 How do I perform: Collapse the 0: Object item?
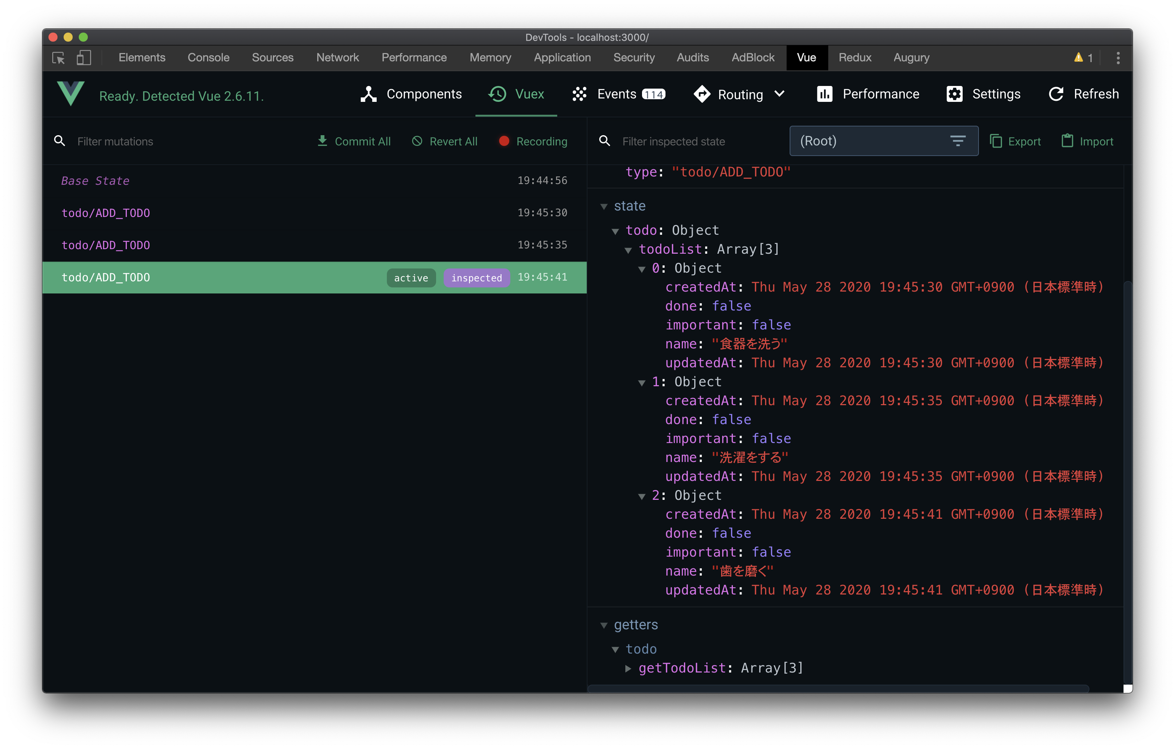[x=642, y=269]
